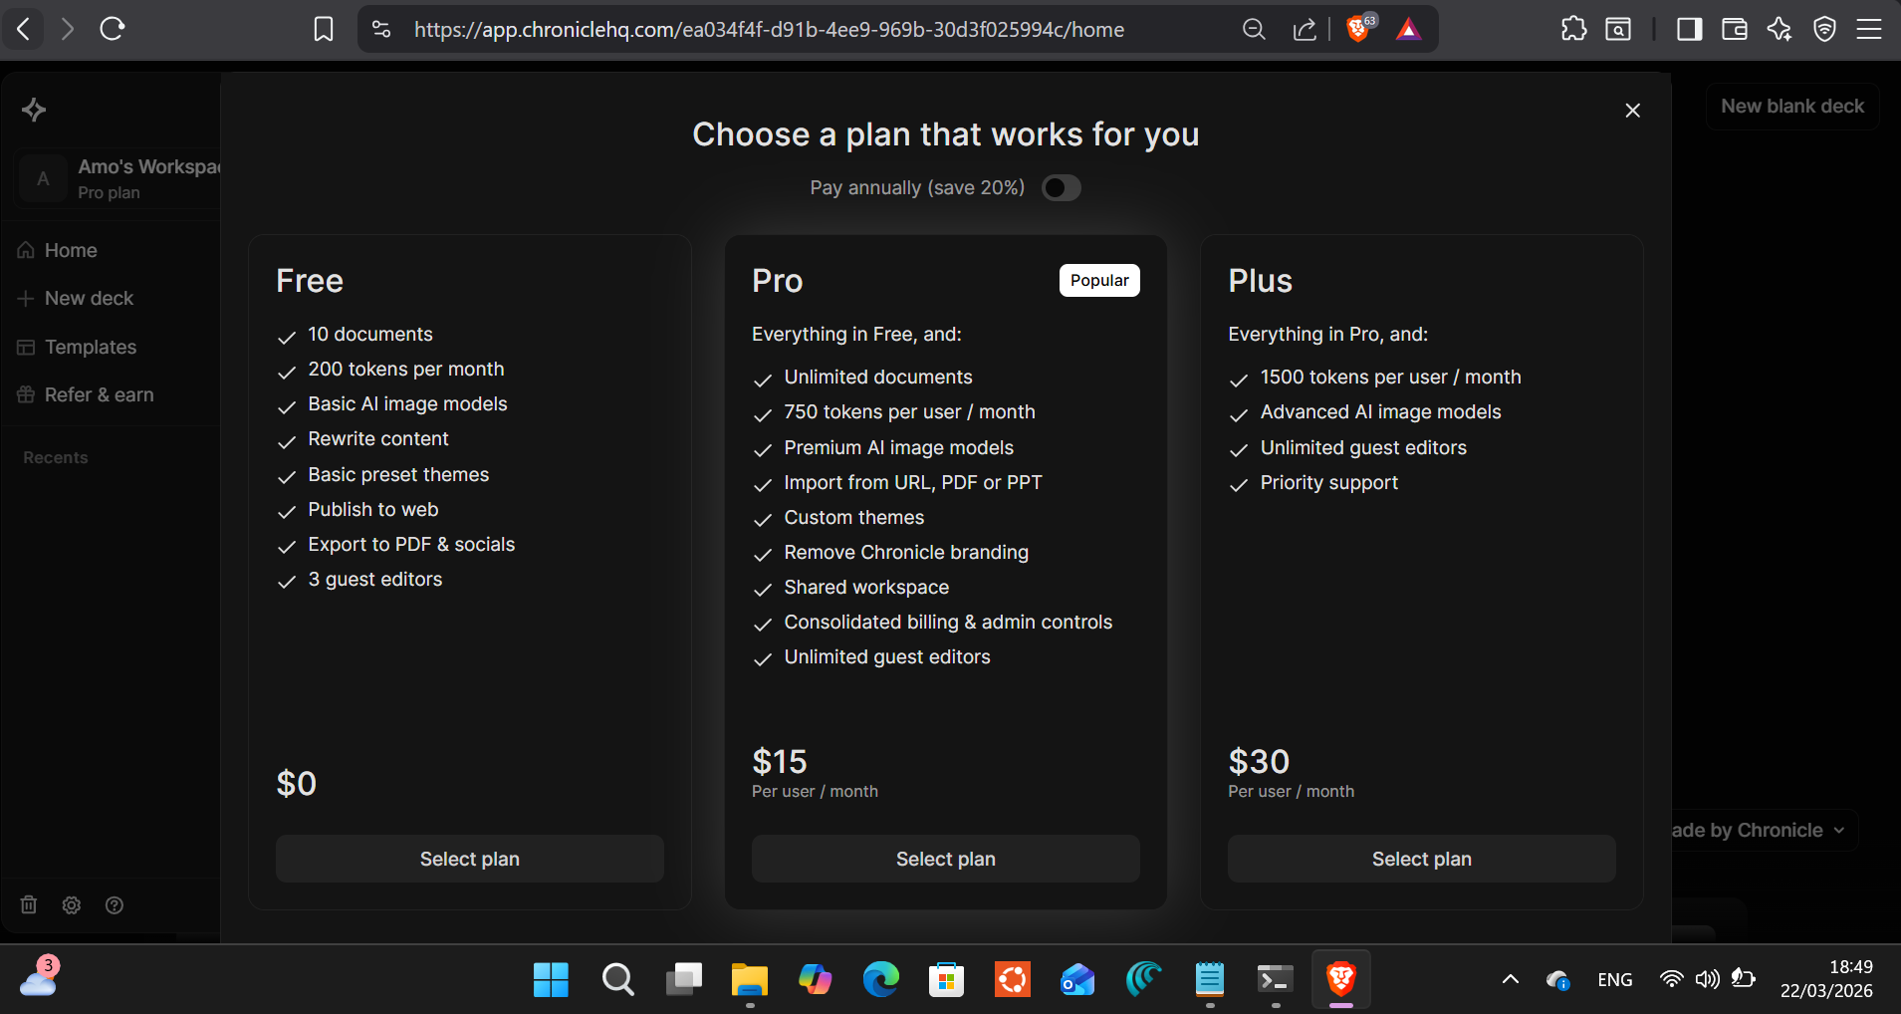Open Notepad from taskbar
Image resolution: width=1901 pixels, height=1014 pixels.
pos(1209,980)
